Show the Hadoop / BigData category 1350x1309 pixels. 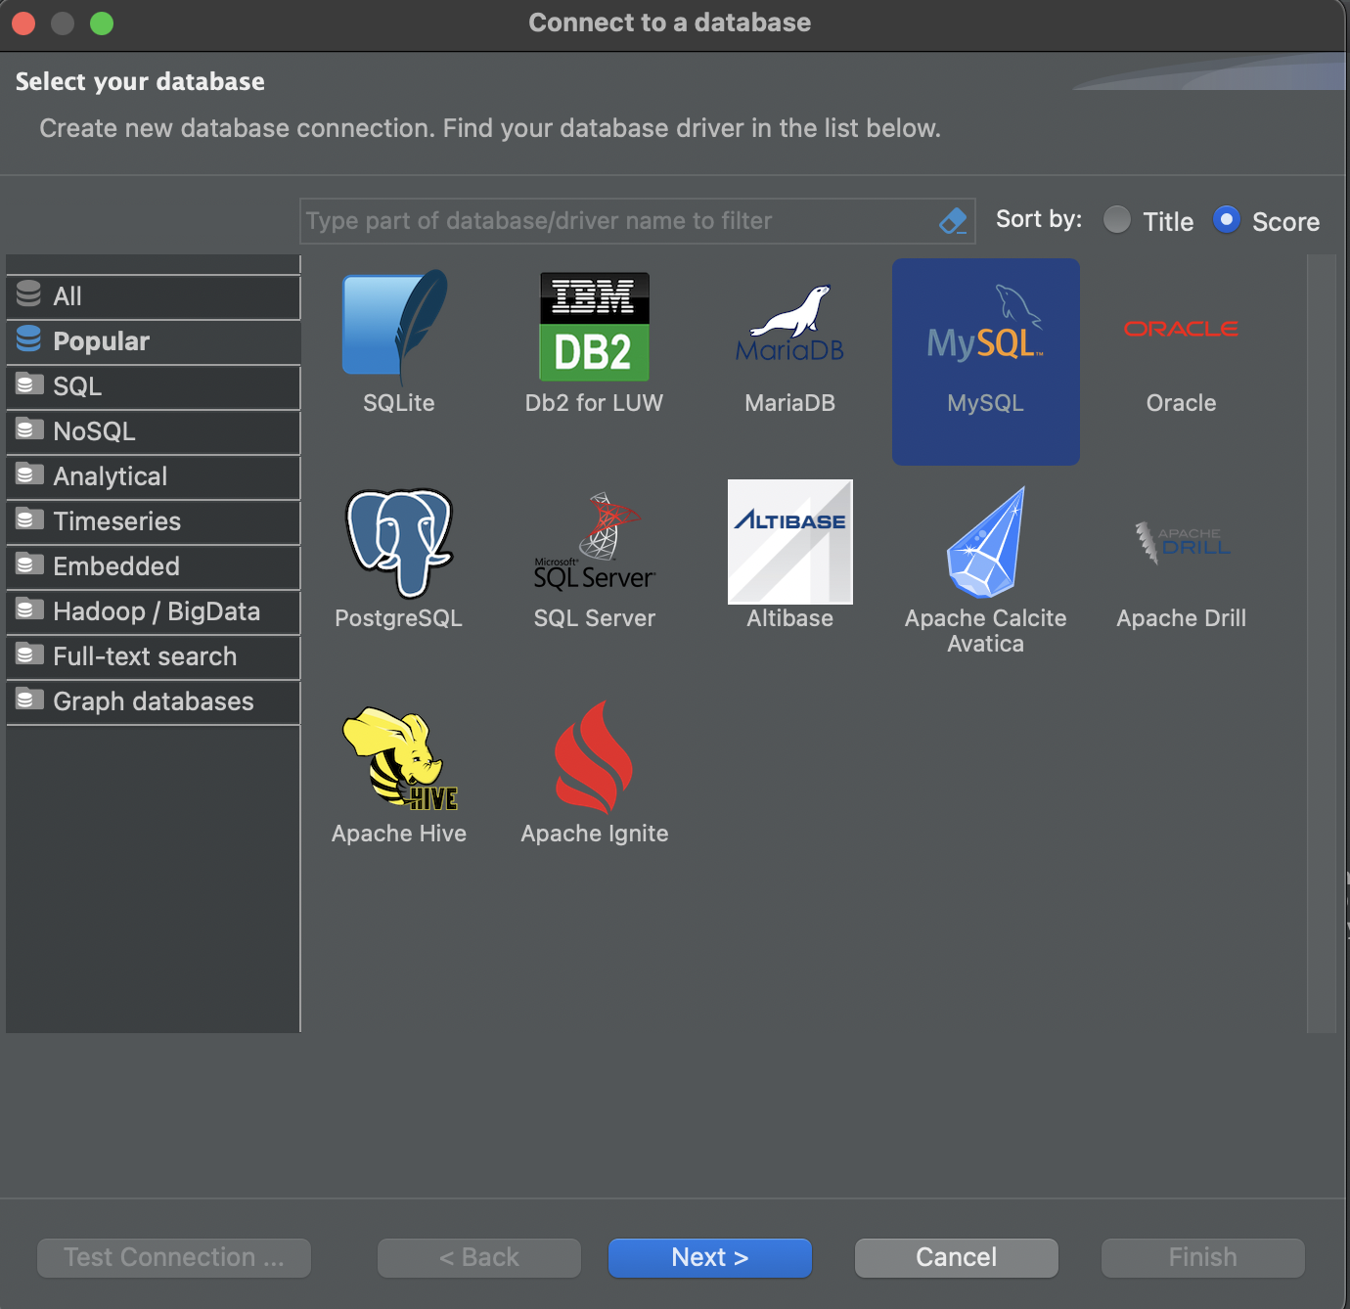point(154,611)
